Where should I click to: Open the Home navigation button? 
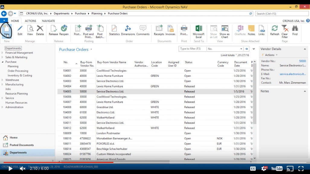tap(27, 138)
